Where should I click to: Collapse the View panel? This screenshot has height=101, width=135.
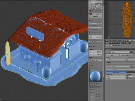[x=89, y=21]
